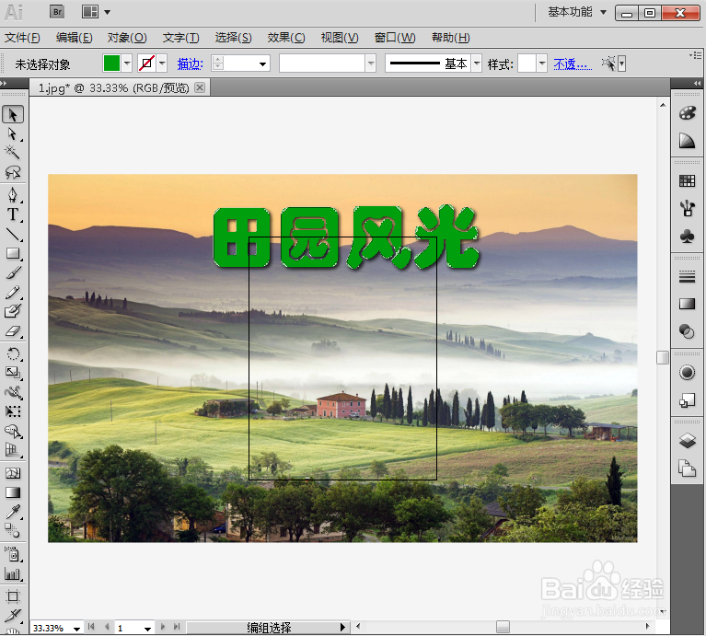706x636 pixels.
Task: Open the 编辑(E) menu
Action: click(x=75, y=38)
